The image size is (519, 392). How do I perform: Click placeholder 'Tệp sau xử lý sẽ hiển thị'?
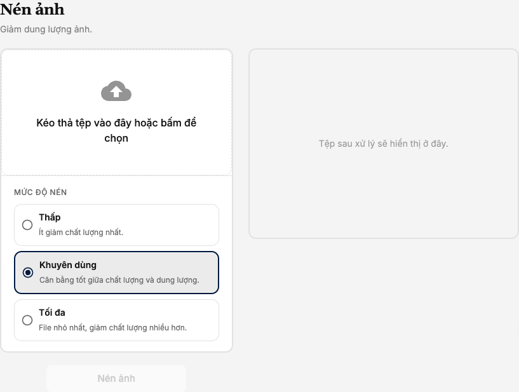[x=383, y=144]
